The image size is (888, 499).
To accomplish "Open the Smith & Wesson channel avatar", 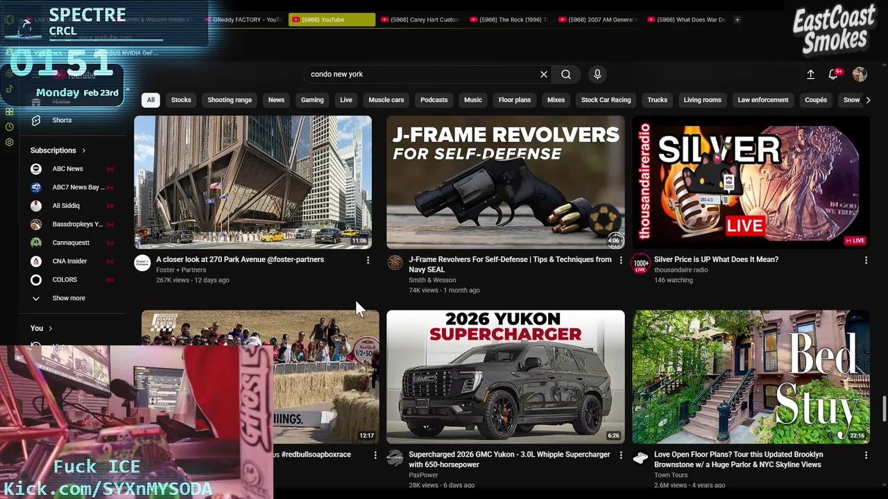I will (x=395, y=263).
